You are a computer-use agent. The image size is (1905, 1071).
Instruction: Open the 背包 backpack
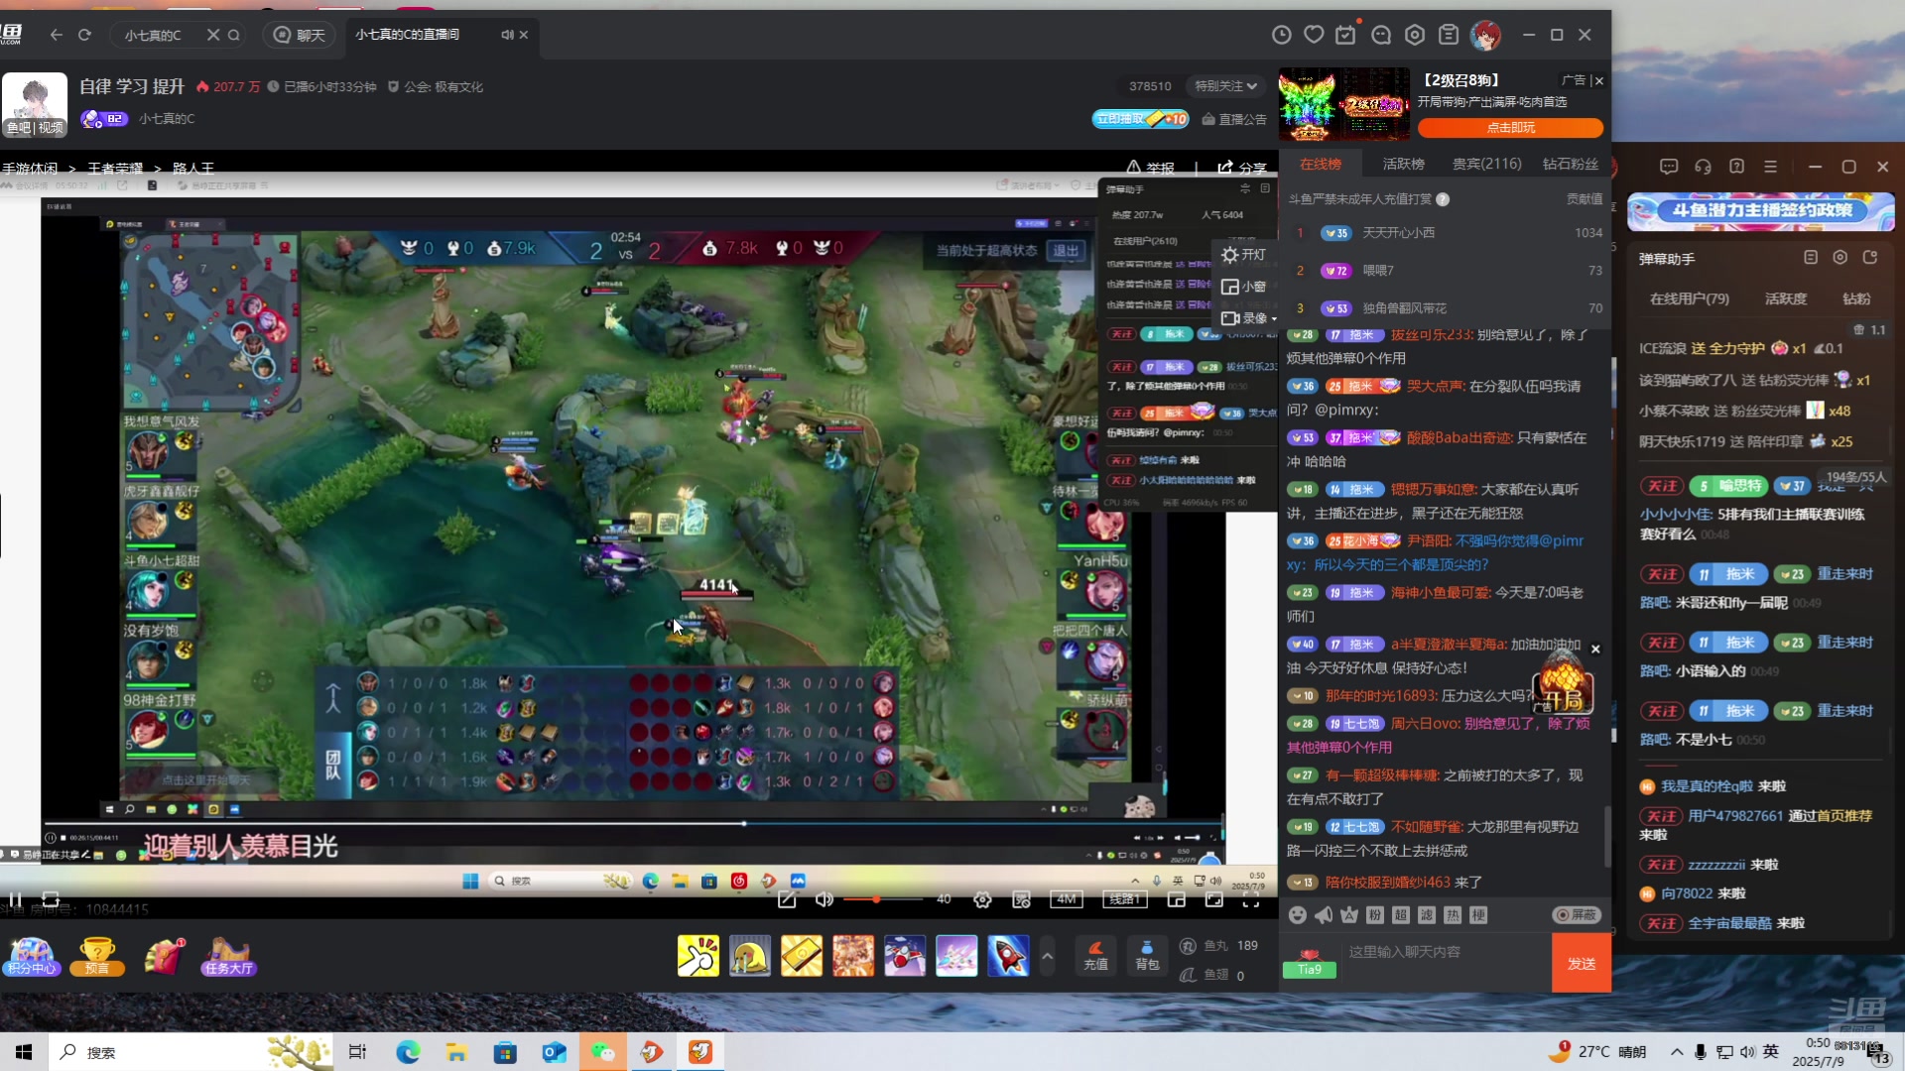pos(1147,956)
